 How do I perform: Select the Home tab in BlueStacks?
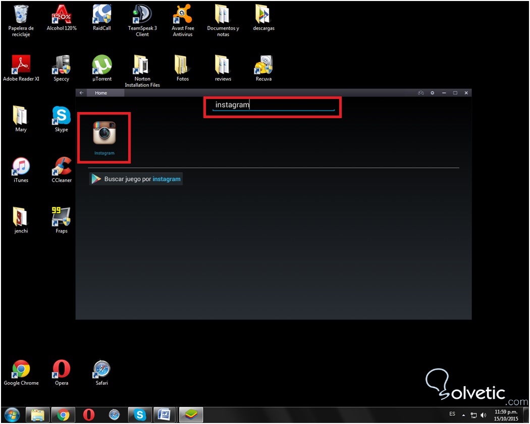tap(105, 93)
